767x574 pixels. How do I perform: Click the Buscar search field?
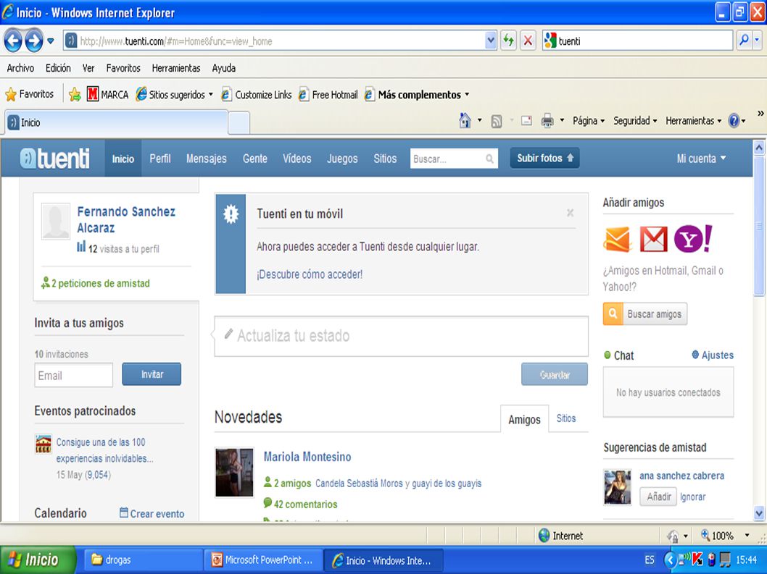click(x=454, y=159)
